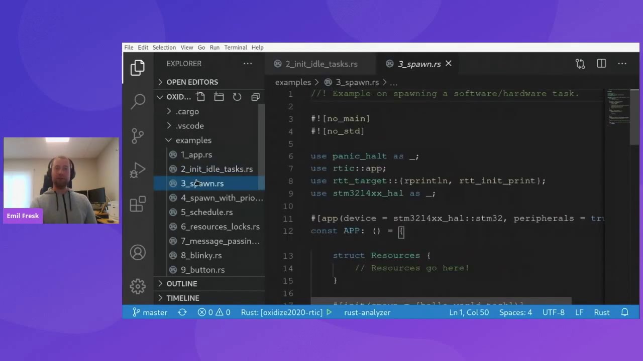Open the Terminal menu
This screenshot has width=643, height=361.
(236, 48)
